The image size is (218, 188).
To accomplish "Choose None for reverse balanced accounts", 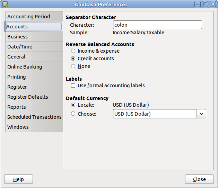I will click(x=73, y=66).
